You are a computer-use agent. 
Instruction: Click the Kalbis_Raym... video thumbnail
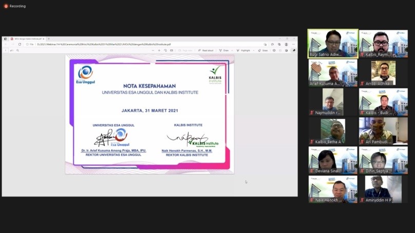(383, 44)
